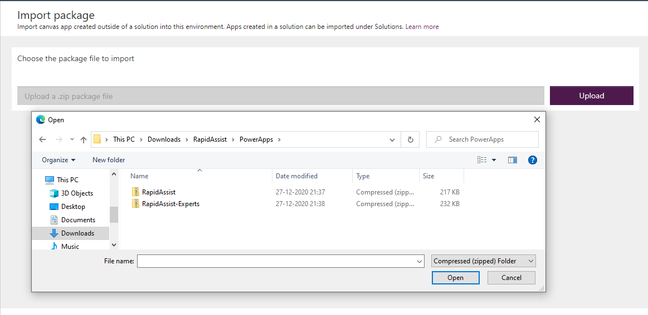Select the RapidAssist zip file

coord(159,192)
